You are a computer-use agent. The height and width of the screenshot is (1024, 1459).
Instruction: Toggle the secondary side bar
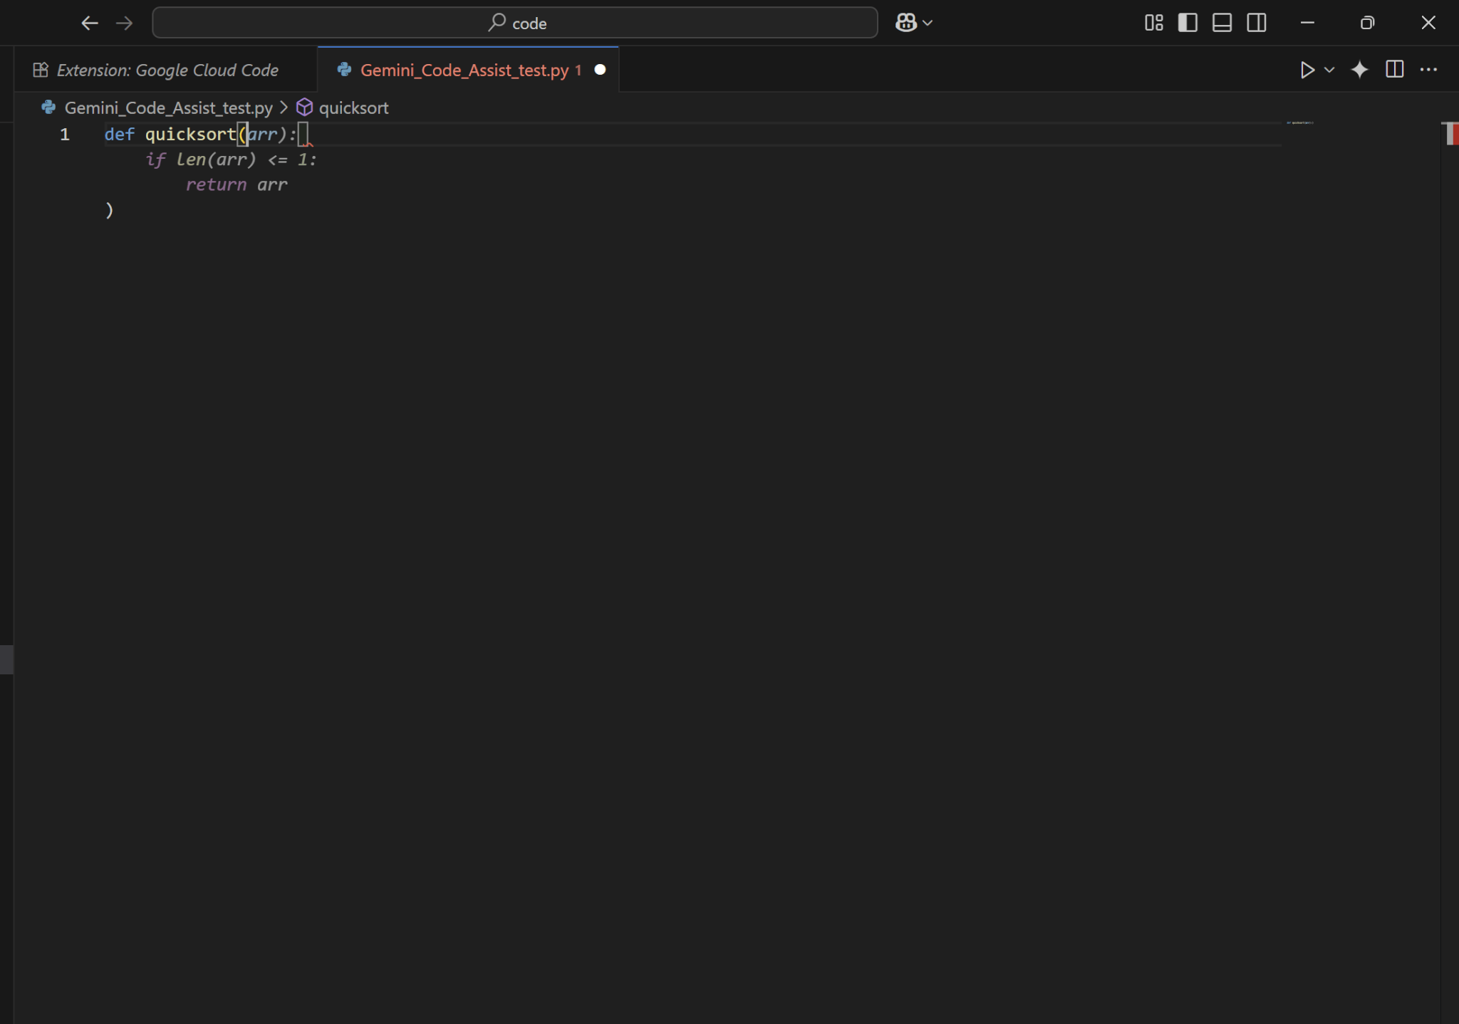pyautogui.click(x=1257, y=23)
